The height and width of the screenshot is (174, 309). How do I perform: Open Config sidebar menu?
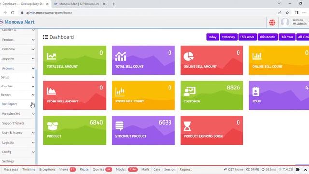pyautogui.click(x=18, y=152)
